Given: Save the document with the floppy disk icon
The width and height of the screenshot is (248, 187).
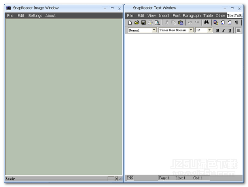Looking at the screenshot, I should tap(144, 23).
